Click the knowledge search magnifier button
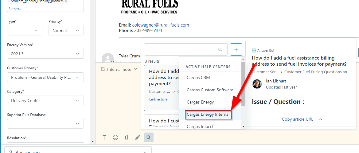359x153 pixels. click(x=149, y=137)
